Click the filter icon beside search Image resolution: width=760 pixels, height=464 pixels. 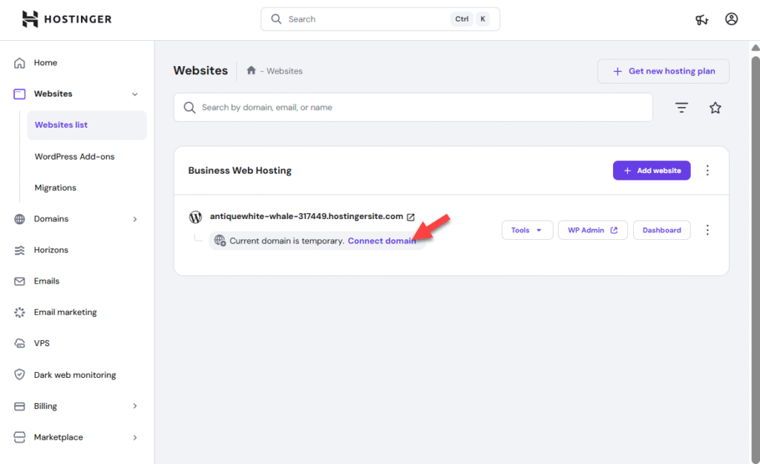[681, 108]
